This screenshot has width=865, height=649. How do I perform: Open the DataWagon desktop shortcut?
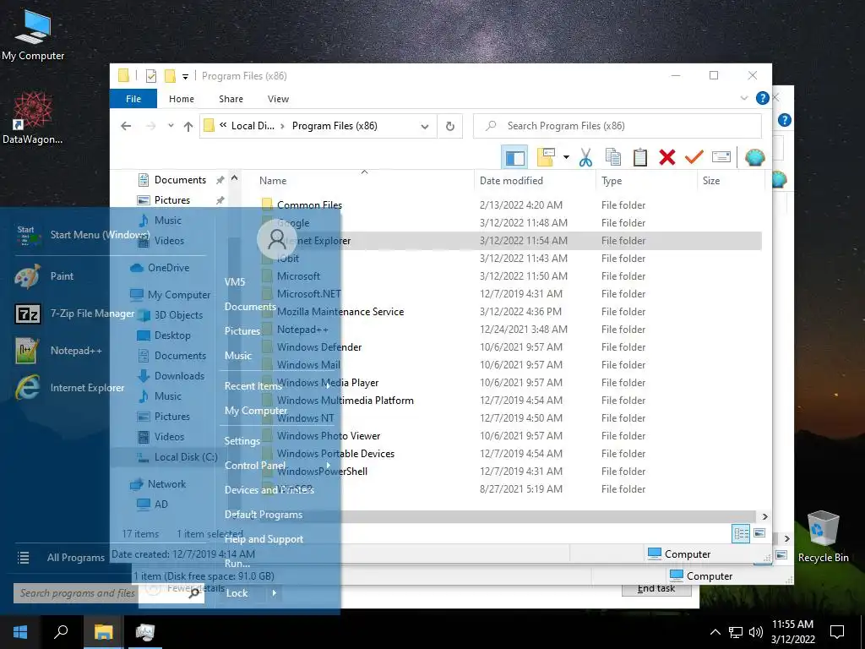pyautogui.click(x=33, y=117)
